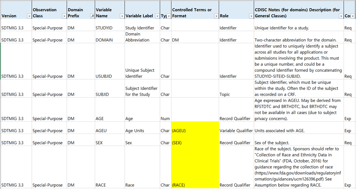Select the Topic role cell
The height and width of the screenshot is (189, 356).
pyautogui.click(x=236, y=94)
